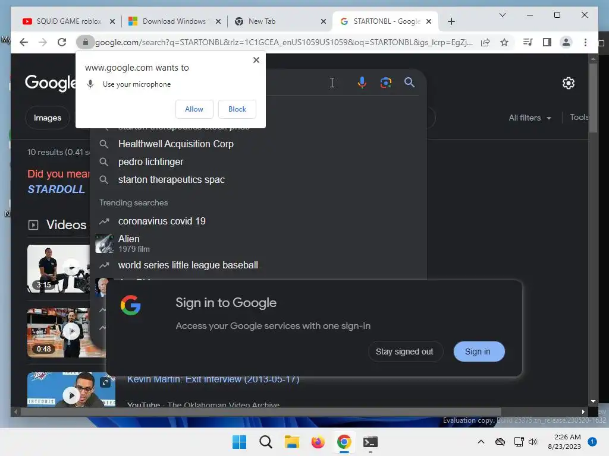This screenshot has width=609, height=456.
Task: View site information lock icon
Action: [x=85, y=42]
